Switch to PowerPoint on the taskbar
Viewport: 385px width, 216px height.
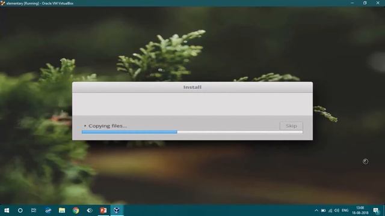(x=103, y=211)
